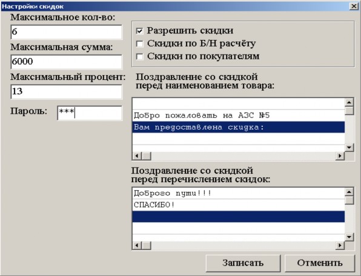Click the upper list's horizontal scrollbar thumb
Viewport: 361px width, 276px height.
(146, 156)
